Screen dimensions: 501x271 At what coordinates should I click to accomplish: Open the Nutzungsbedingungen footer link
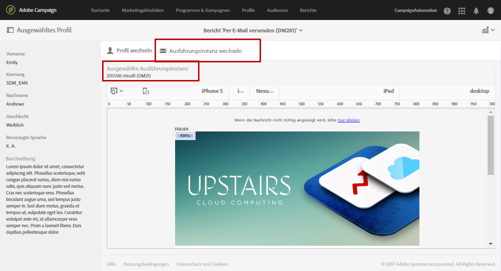(x=146, y=264)
